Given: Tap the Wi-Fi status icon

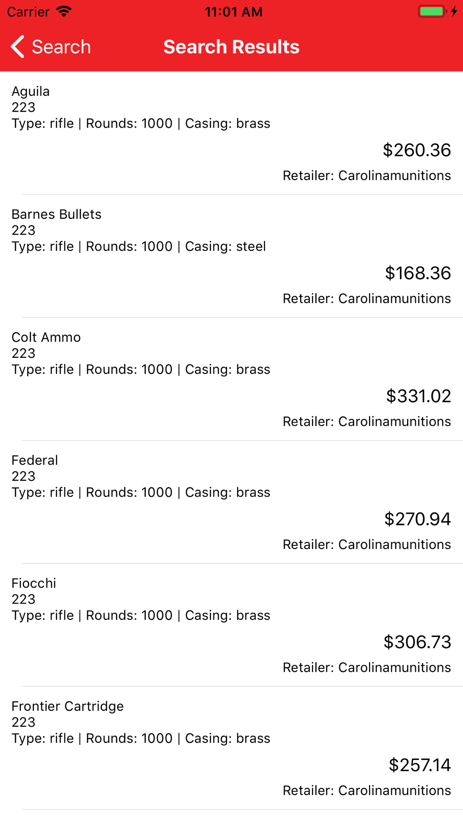Looking at the screenshot, I should [x=64, y=12].
